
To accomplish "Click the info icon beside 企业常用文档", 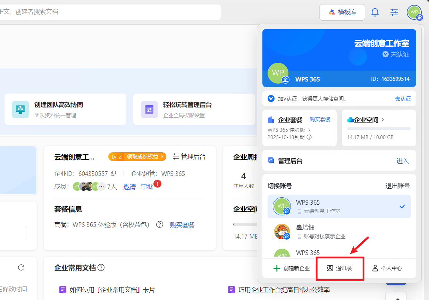I will point(101,268).
